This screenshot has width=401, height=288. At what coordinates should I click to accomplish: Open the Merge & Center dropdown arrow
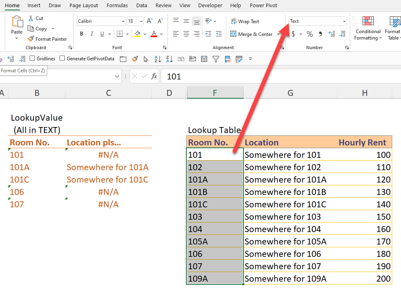[279, 34]
